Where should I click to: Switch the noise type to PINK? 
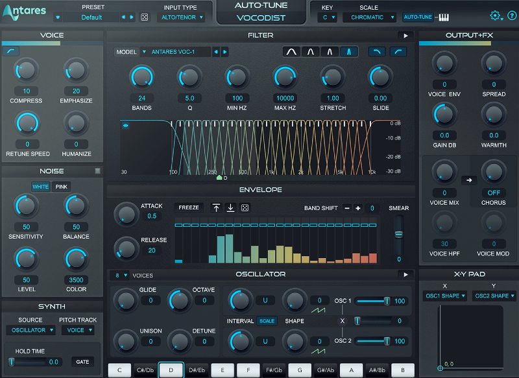[x=63, y=185]
